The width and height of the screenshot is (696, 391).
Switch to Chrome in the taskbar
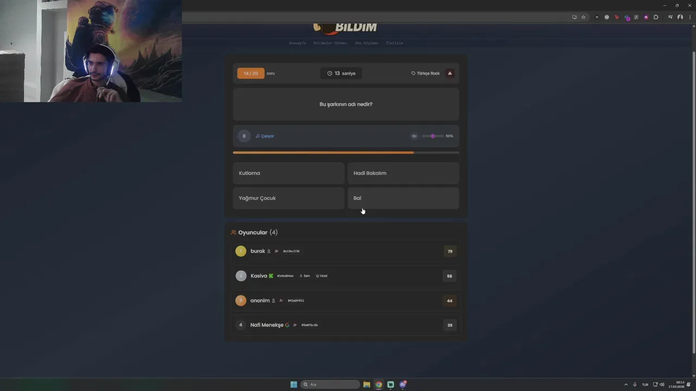click(x=378, y=384)
